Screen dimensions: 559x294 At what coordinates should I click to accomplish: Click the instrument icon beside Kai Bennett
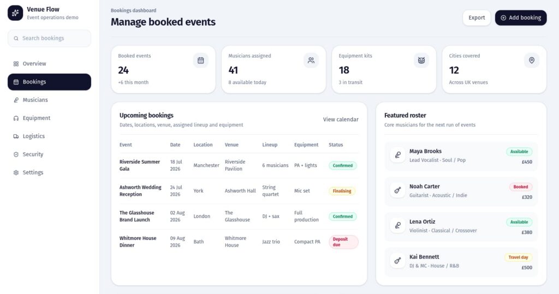(x=397, y=261)
